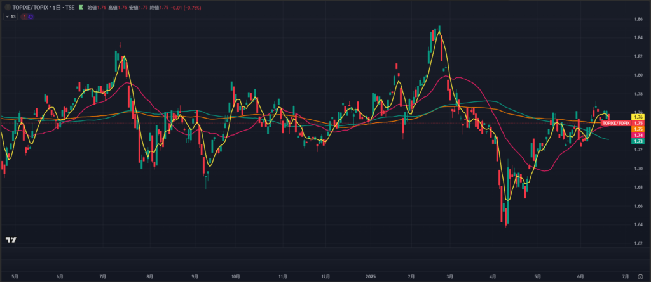Click the 1.84 price axis label
651x282 pixels.
coord(638,37)
